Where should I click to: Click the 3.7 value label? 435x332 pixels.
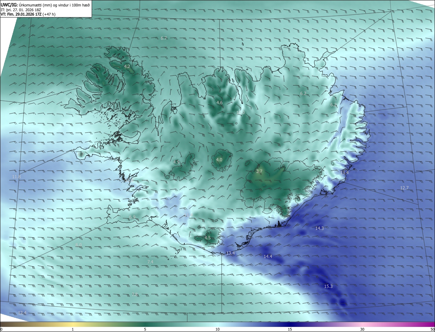coord(259,172)
